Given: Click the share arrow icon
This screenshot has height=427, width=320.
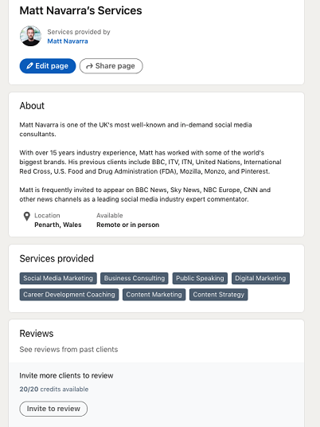Looking at the screenshot, I should click(89, 66).
